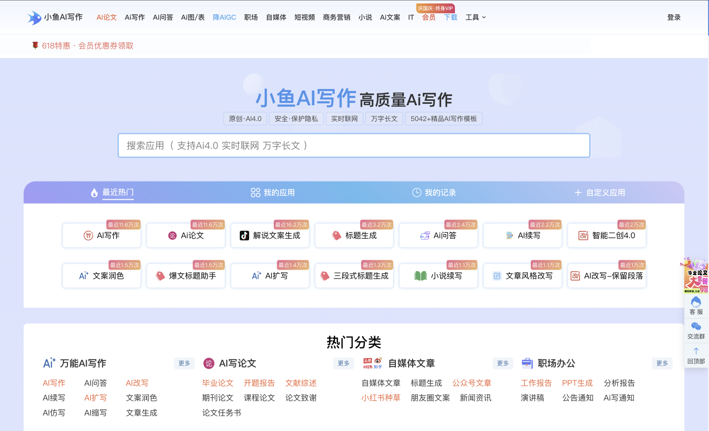This screenshot has width=709, height=431.
Task: Click the 原创·AI4.0 tag
Action: pos(245,119)
